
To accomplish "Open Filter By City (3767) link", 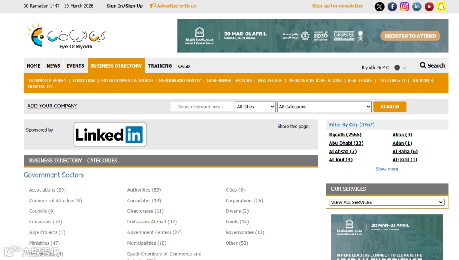I will click(x=351, y=124).
